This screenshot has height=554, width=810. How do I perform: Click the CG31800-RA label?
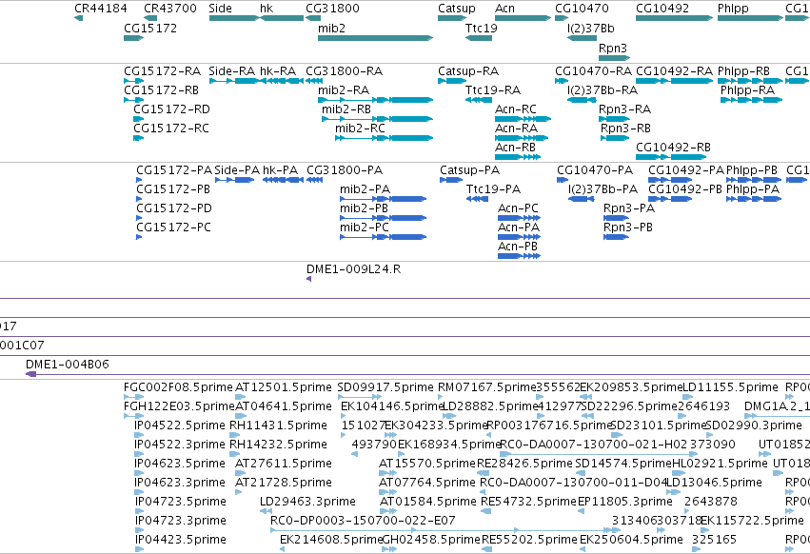tap(344, 71)
